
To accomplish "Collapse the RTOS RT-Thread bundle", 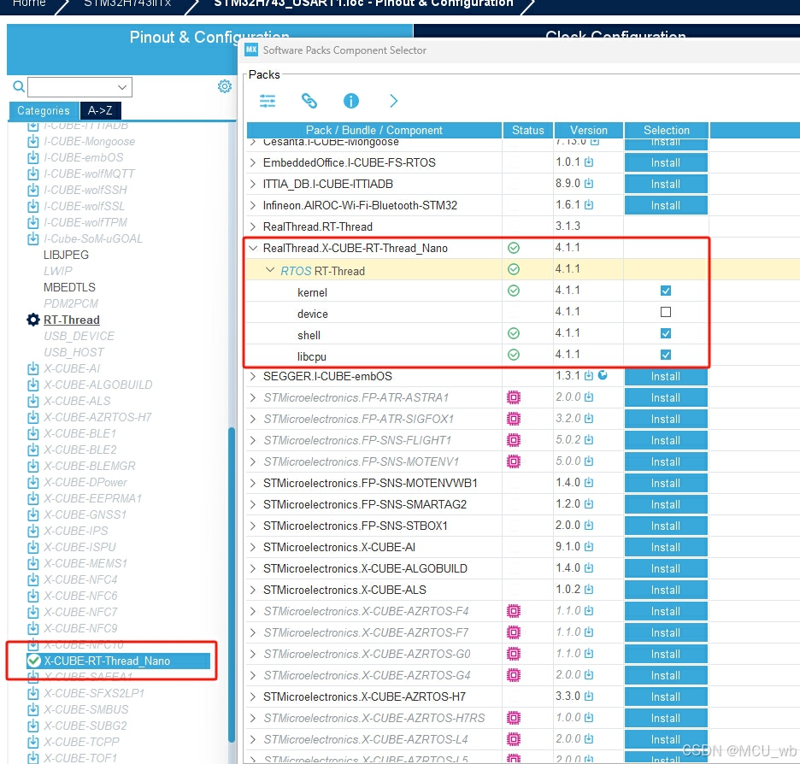I will point(270,270).
